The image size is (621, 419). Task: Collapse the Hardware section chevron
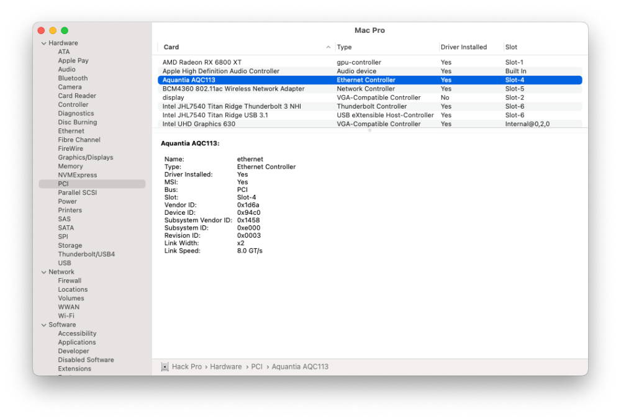pyautogui.click(x=43, y=43)
